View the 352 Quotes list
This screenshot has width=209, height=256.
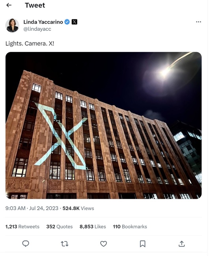(x=60, y=226)
